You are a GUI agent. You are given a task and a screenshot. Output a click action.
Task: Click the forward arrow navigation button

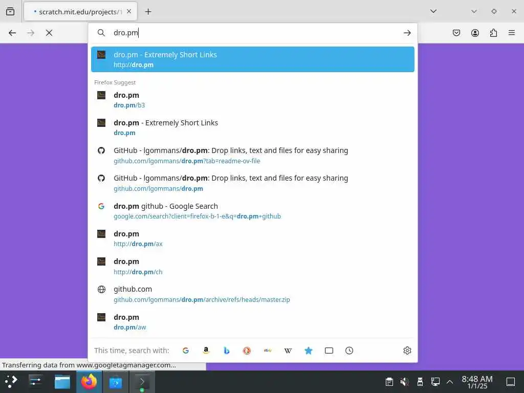point(31,33)
